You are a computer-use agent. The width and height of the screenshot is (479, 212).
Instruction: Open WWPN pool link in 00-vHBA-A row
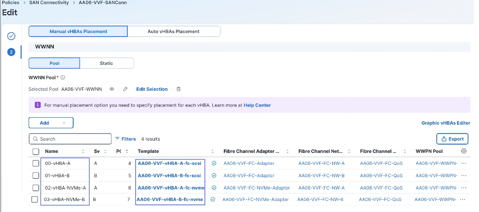pos(437,164)
